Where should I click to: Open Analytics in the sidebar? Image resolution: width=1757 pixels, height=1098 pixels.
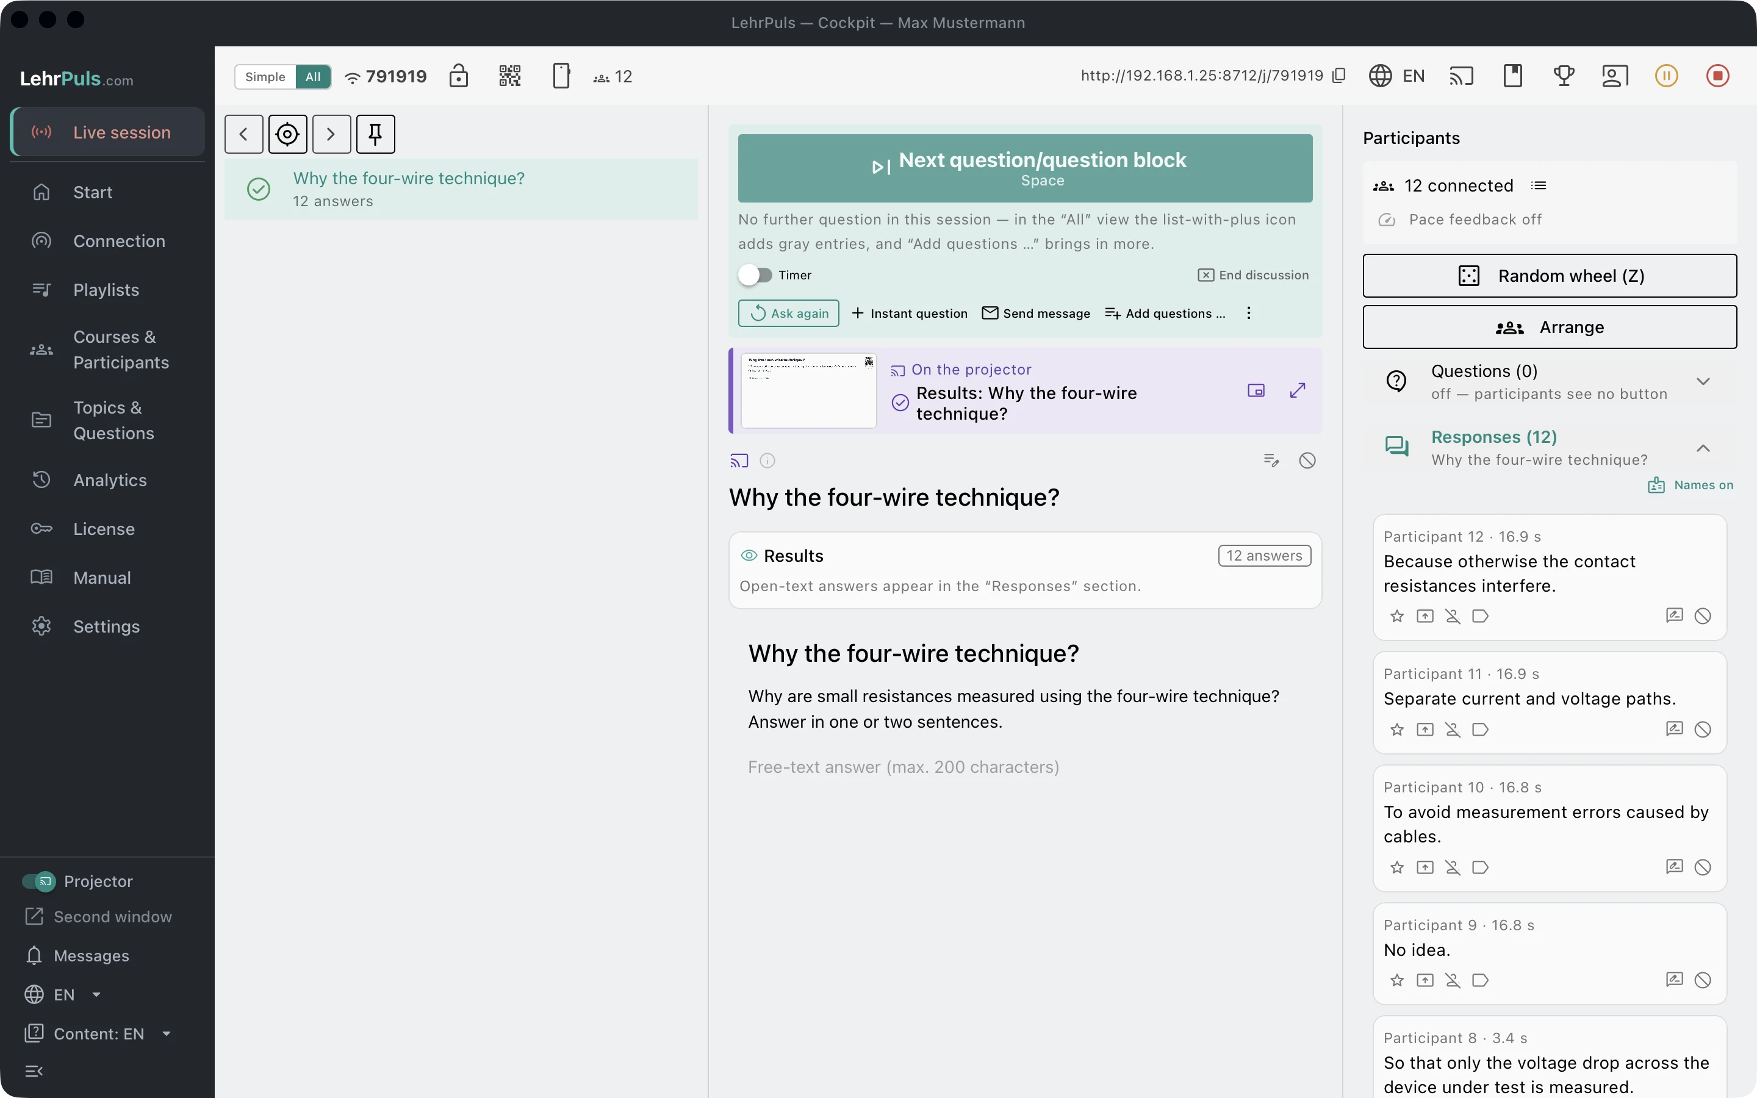tap(107, 480)
